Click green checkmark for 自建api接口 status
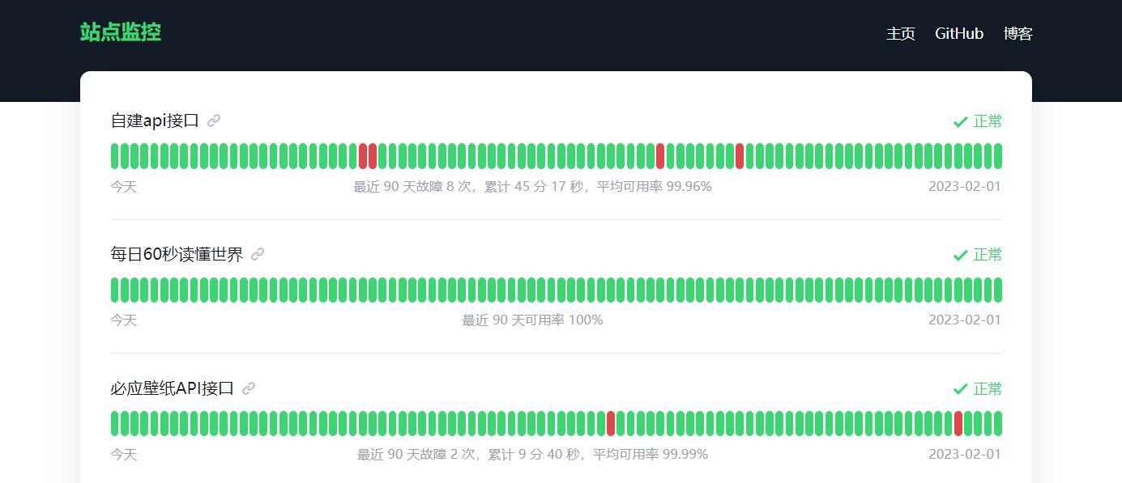 pos(961,121)
